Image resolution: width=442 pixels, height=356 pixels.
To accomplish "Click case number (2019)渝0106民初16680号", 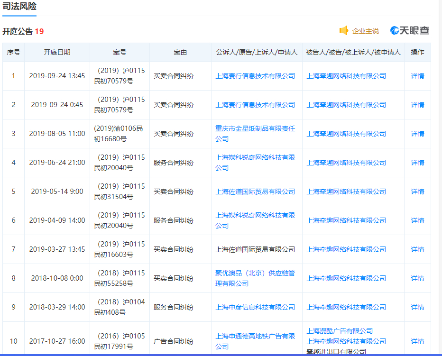I will coord(119,134).
